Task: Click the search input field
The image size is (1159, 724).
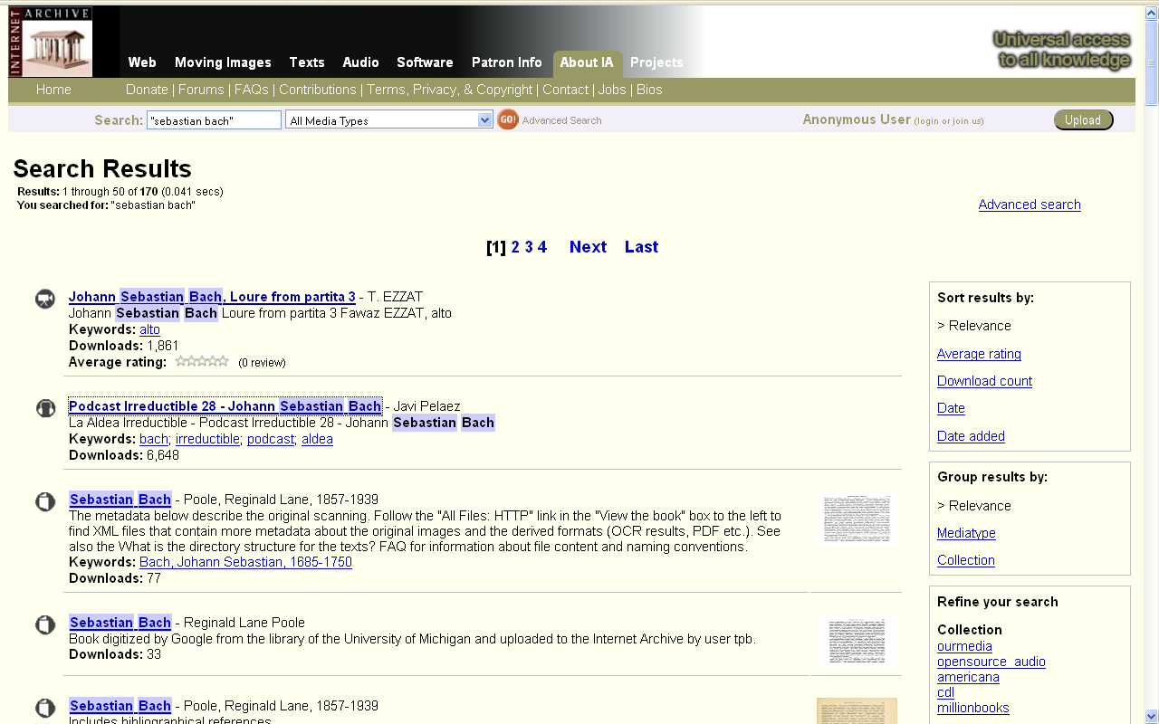Action: pos(215,120)
